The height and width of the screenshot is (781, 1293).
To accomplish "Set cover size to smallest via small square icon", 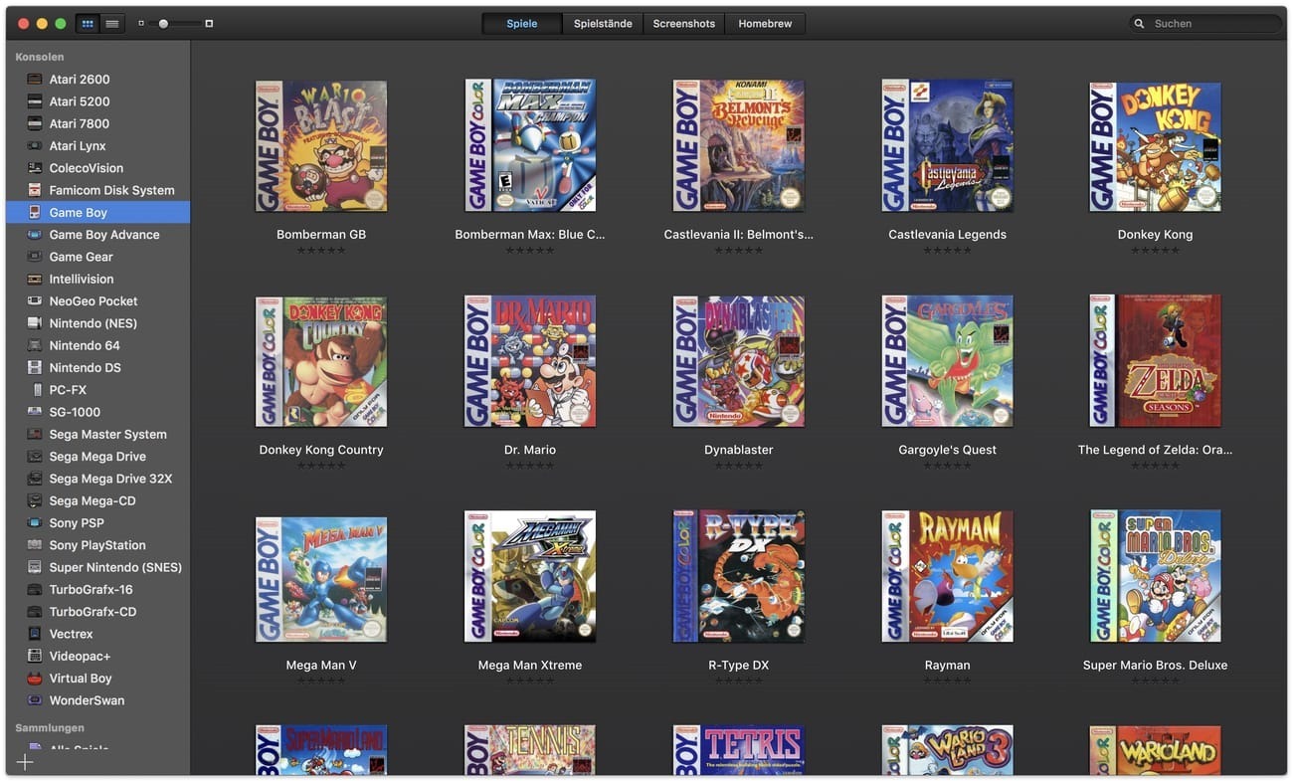I will tap(141, 23).
